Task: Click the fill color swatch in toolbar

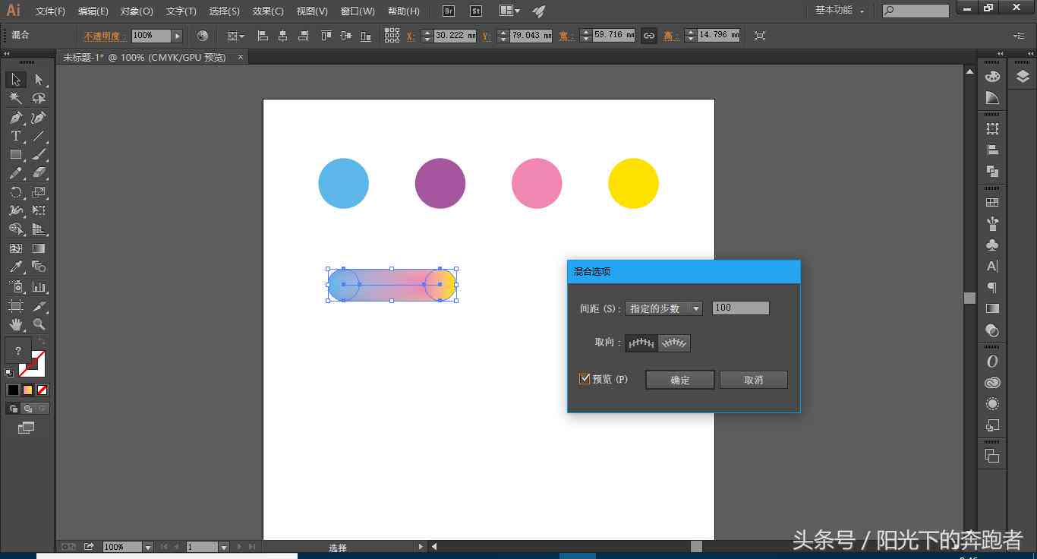Action: 18,352
